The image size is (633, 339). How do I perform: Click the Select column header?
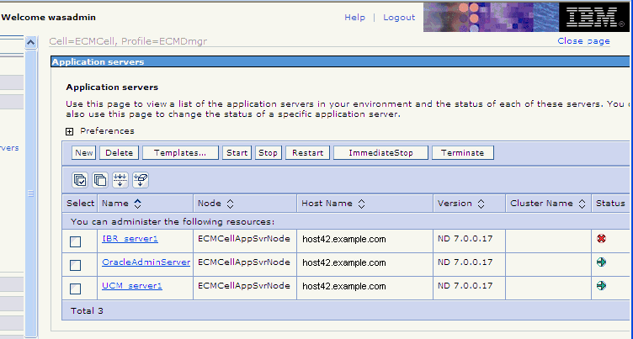(x=80, y=204)
